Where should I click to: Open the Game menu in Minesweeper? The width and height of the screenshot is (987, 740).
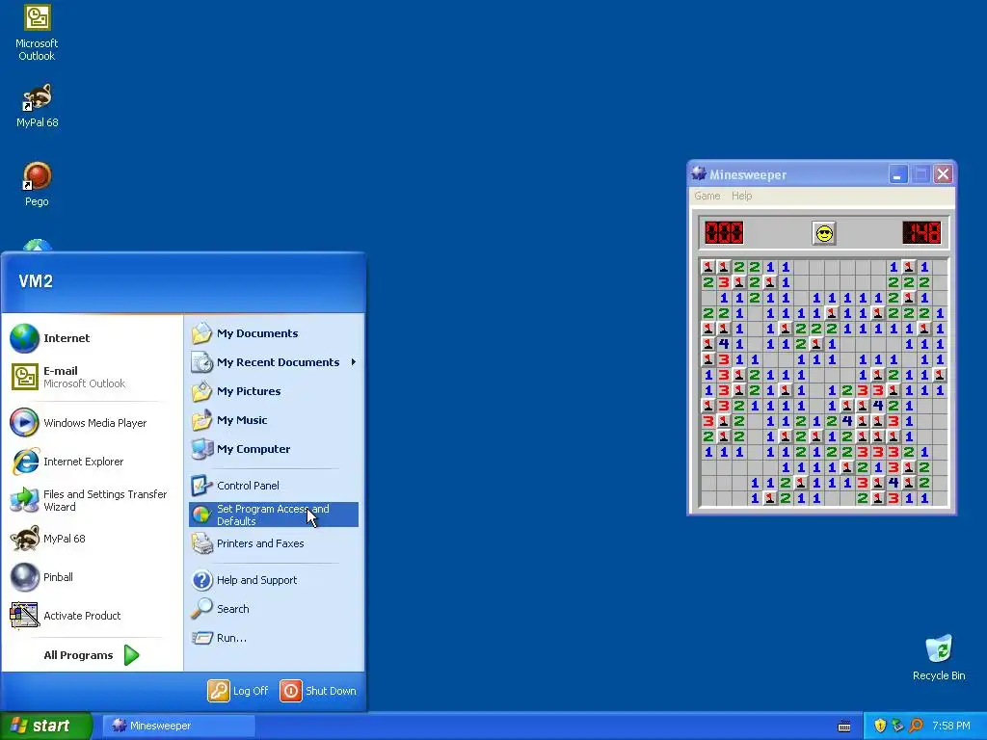coord(707,196)
